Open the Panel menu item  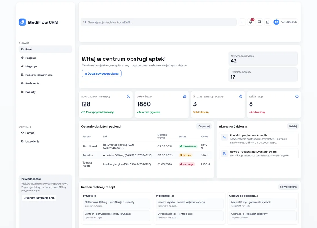(x=46, y=49)
